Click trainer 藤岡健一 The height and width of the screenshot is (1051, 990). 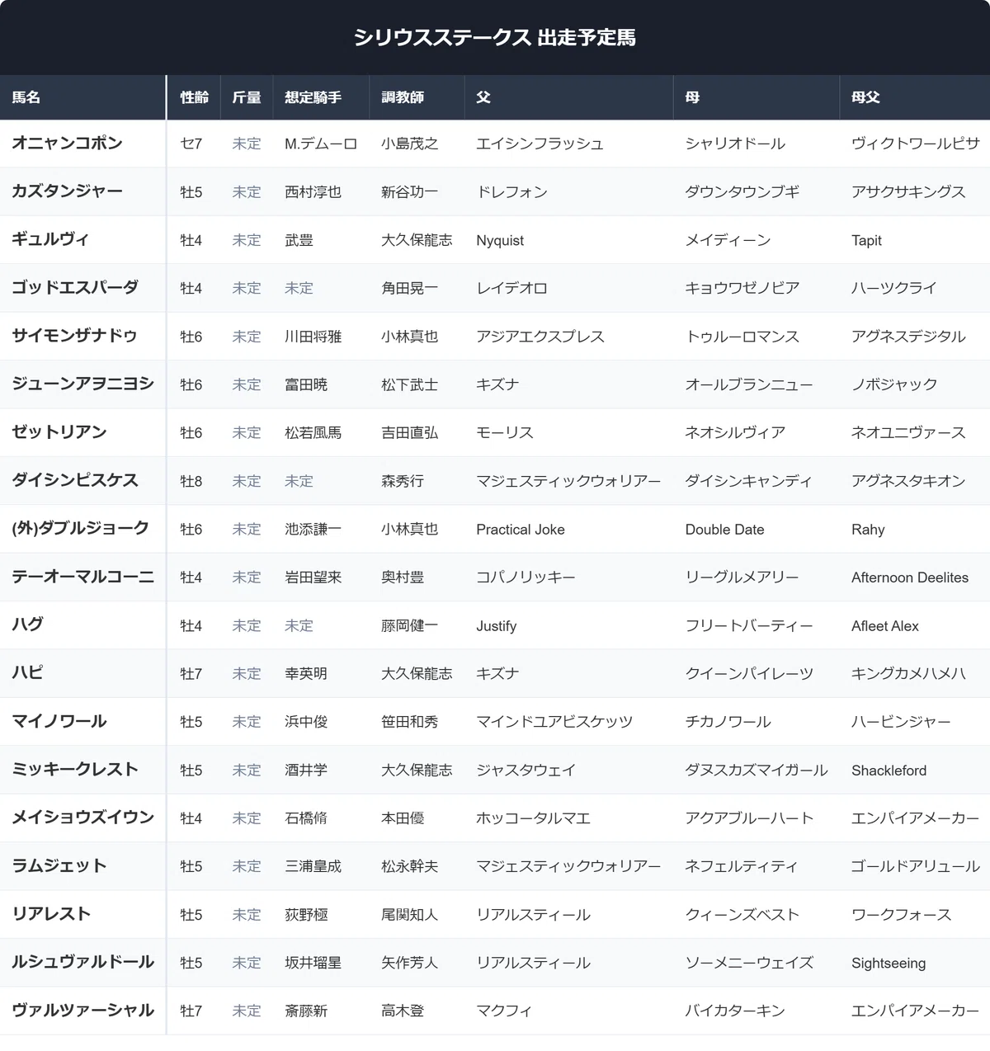409,625
